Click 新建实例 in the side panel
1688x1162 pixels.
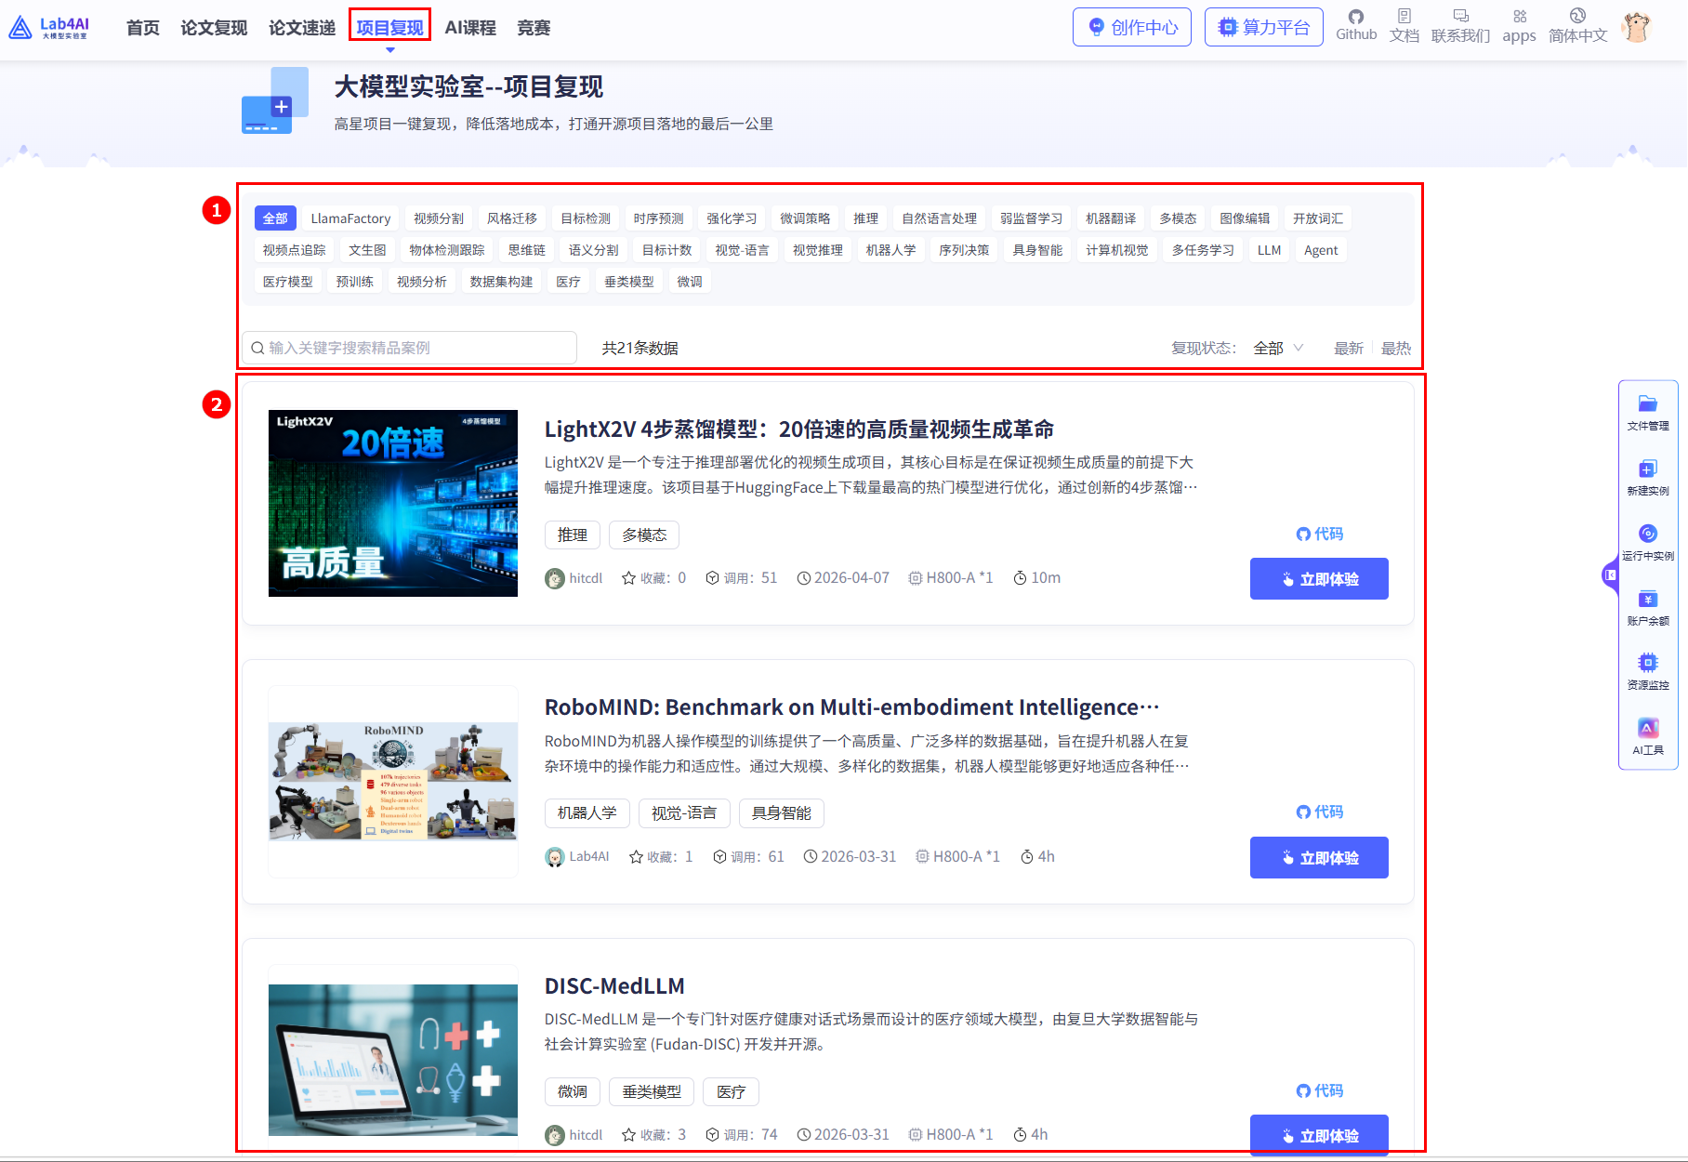1648,478
